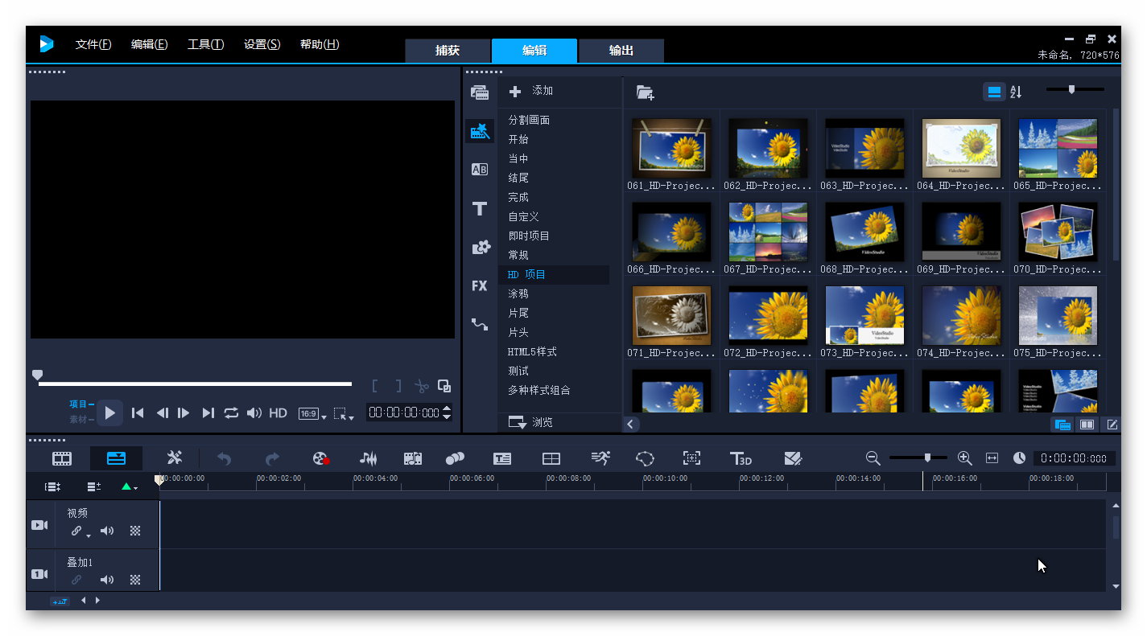This screenshot has height=636, width=1147.
Task: Switch to Storyboard view filmstrip icon
Action: click(62, 458)
